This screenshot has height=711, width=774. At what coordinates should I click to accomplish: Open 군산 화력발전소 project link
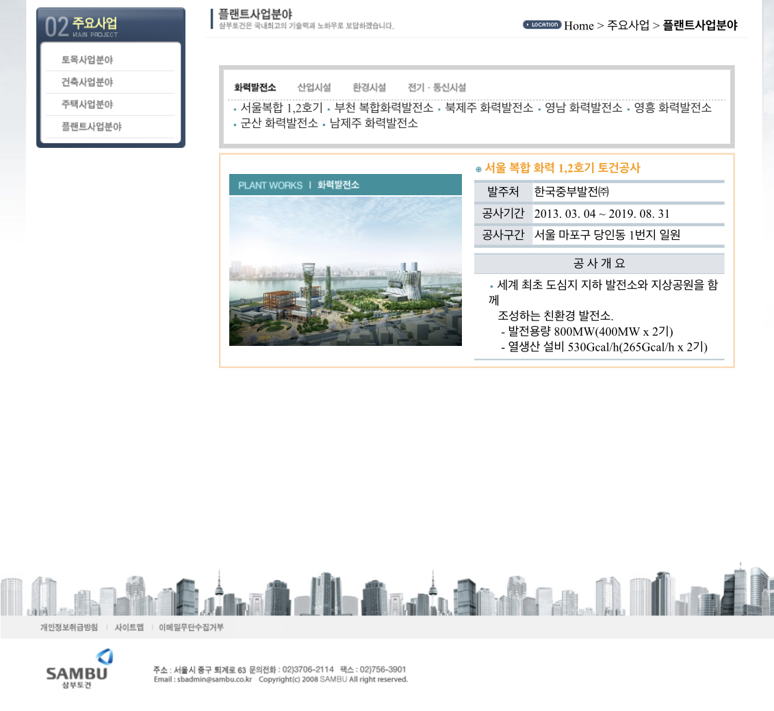coord(279,123)
